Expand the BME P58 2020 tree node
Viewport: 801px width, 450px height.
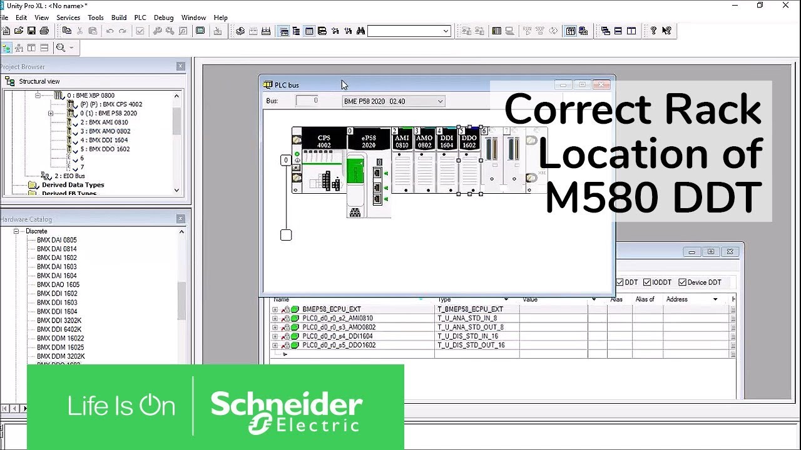click(51, 113)
